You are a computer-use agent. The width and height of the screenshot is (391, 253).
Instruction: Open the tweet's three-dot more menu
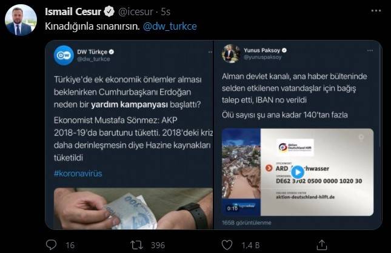pyautogui.click(x=376, y=11)
